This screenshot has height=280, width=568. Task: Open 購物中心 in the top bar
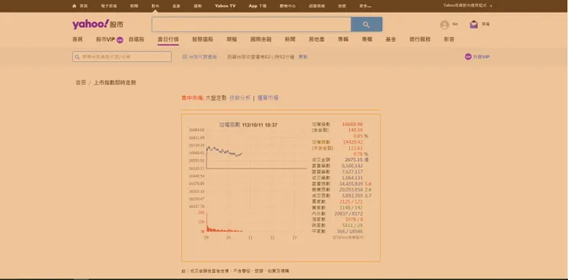click(288, 6)
